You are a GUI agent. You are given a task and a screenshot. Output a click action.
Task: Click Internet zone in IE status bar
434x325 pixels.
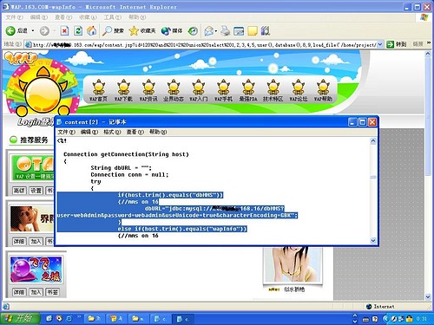[380, 307]
